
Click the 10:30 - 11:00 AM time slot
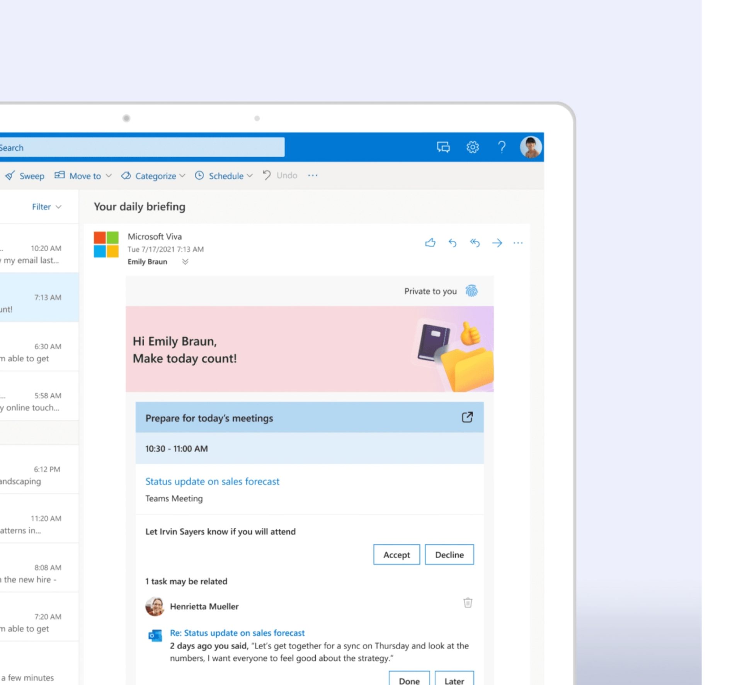pos(310,448)
